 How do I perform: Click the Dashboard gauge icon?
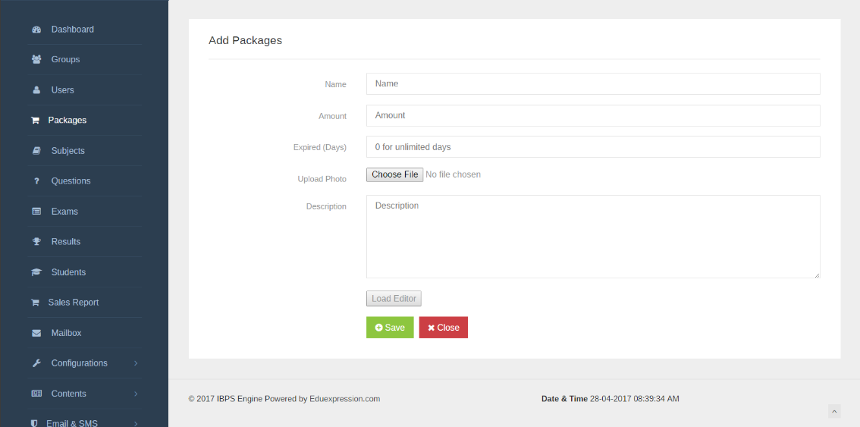(36, 30)
